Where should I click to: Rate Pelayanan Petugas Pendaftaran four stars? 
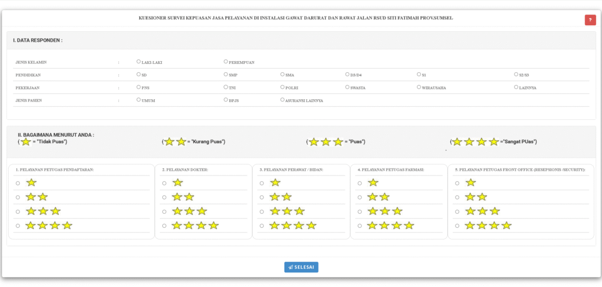click(x=18, y=225)
